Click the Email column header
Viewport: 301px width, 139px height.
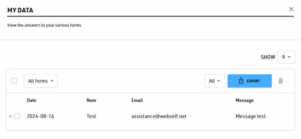[x=137, y=100]
